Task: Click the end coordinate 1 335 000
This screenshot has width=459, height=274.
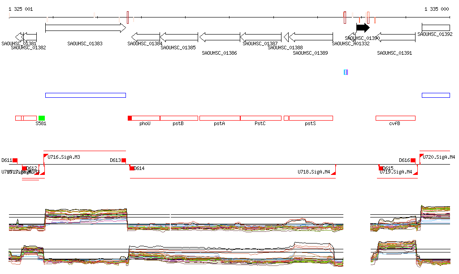Action: coord(437,9)
